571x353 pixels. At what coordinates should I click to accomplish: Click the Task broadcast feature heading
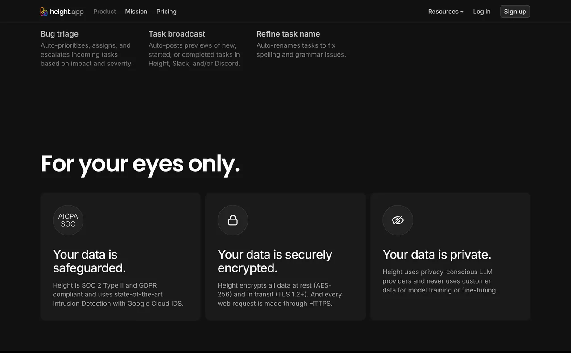(x=177, y=34)
